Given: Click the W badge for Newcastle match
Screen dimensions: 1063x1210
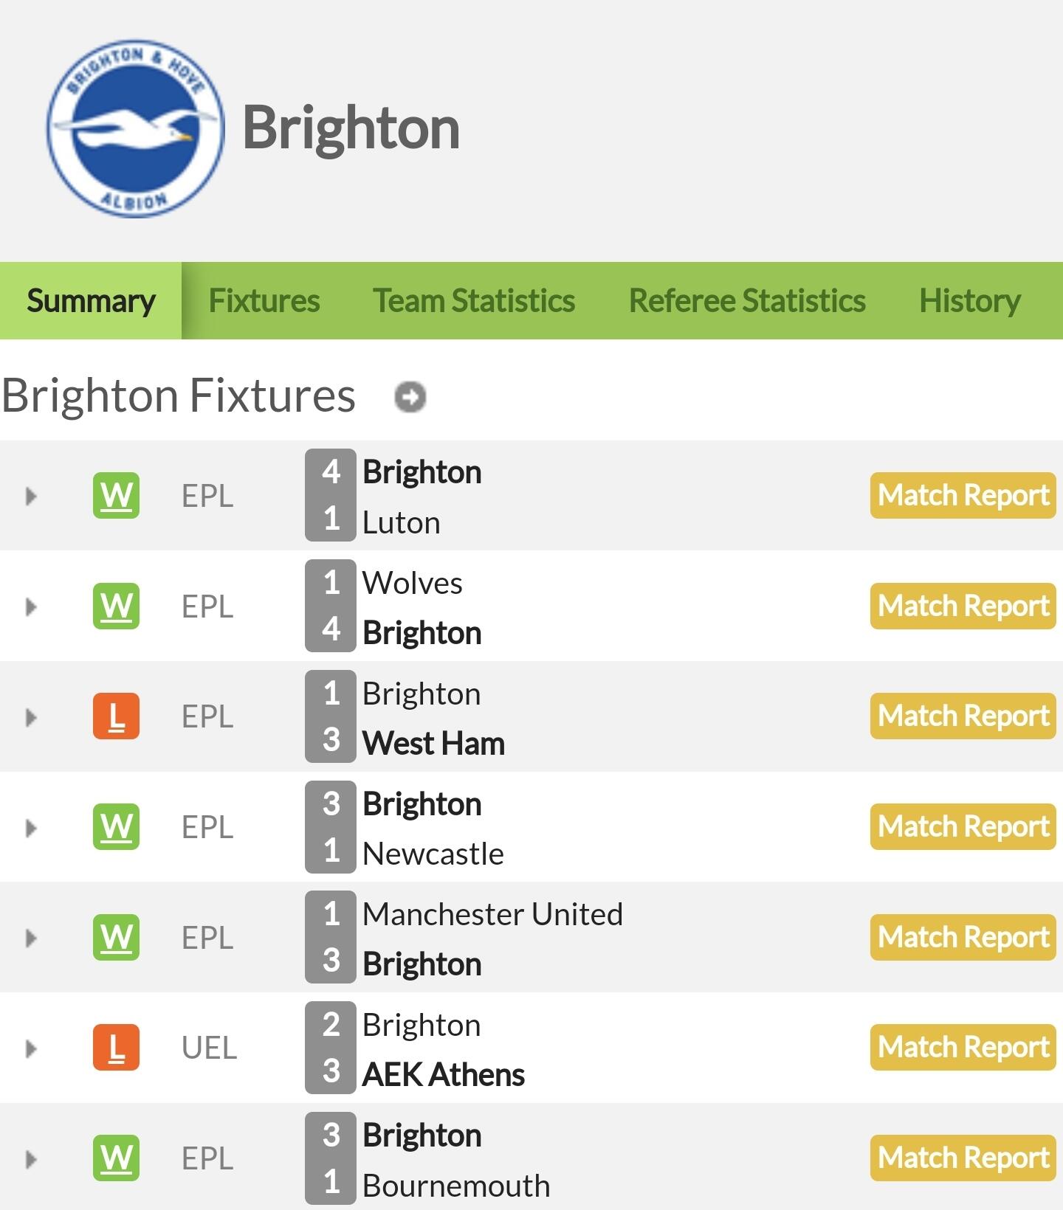Looking at the screenshot, I should (117, 827).
